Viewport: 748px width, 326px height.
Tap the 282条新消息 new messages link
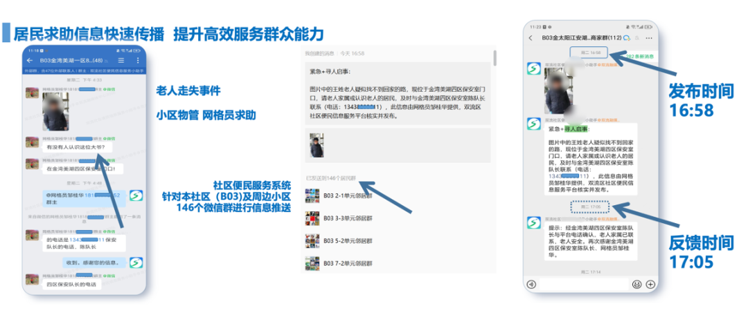coord(639,56)
